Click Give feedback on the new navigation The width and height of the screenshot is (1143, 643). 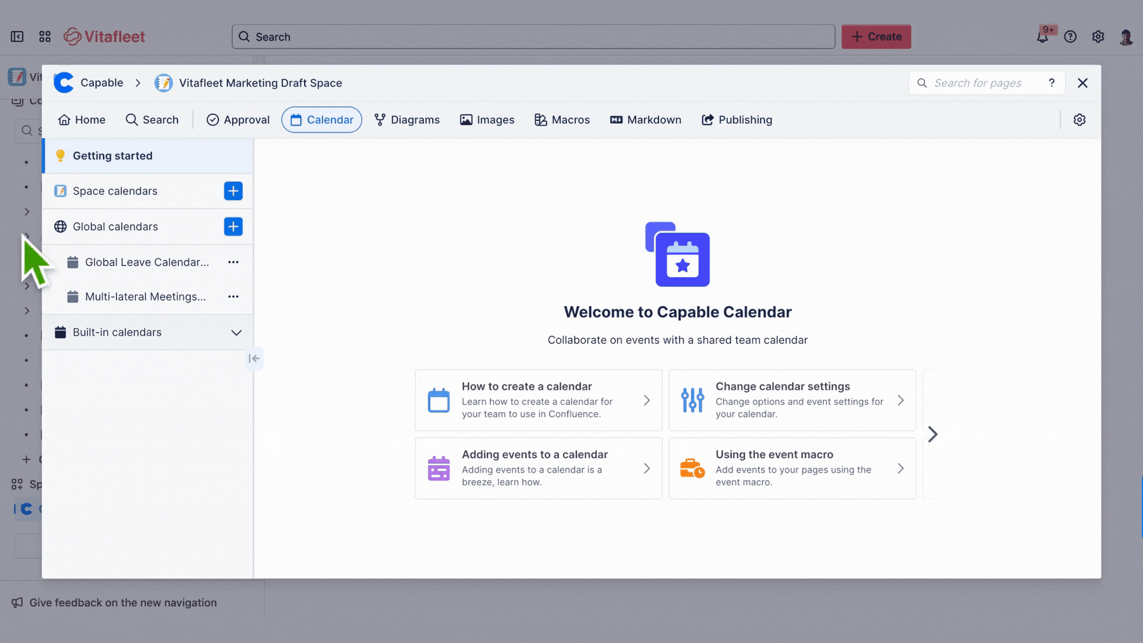[123, 603]
